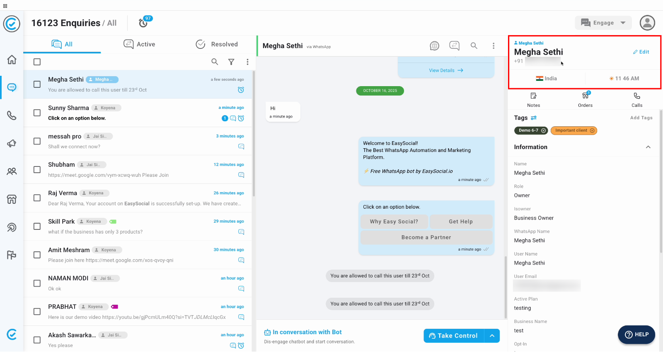Click the Take Control button
The width and height of the screenshot is (663, 352).
coord(454,336)
